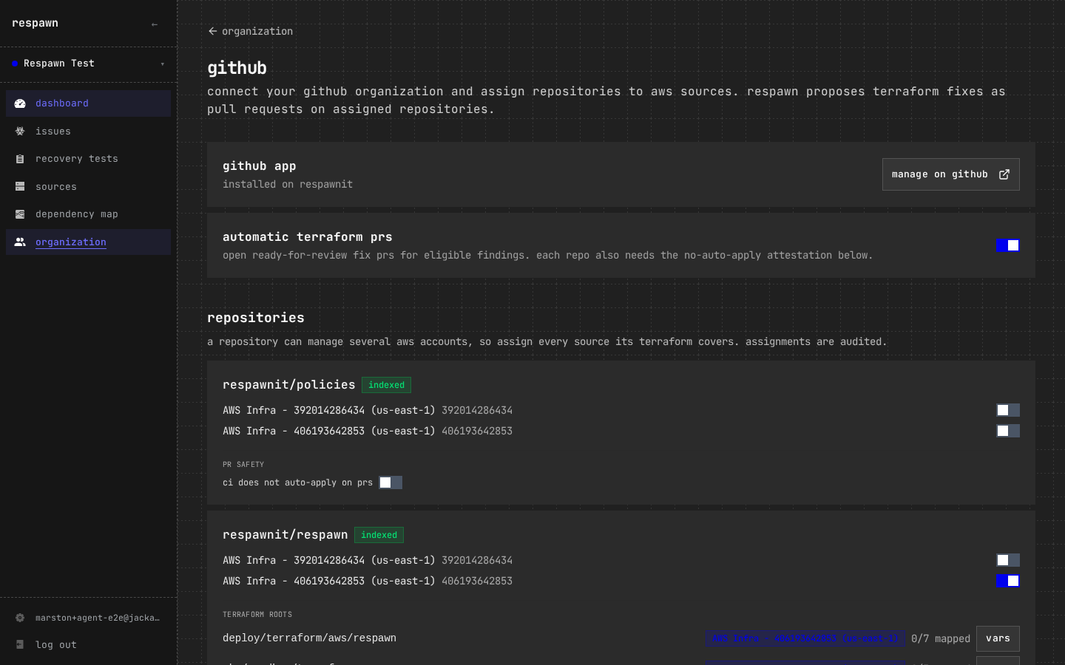1065x665 pixels.
Task: Open the dashboard via its gauge icon
Action: pyautogui.click(x=20, y=103)
